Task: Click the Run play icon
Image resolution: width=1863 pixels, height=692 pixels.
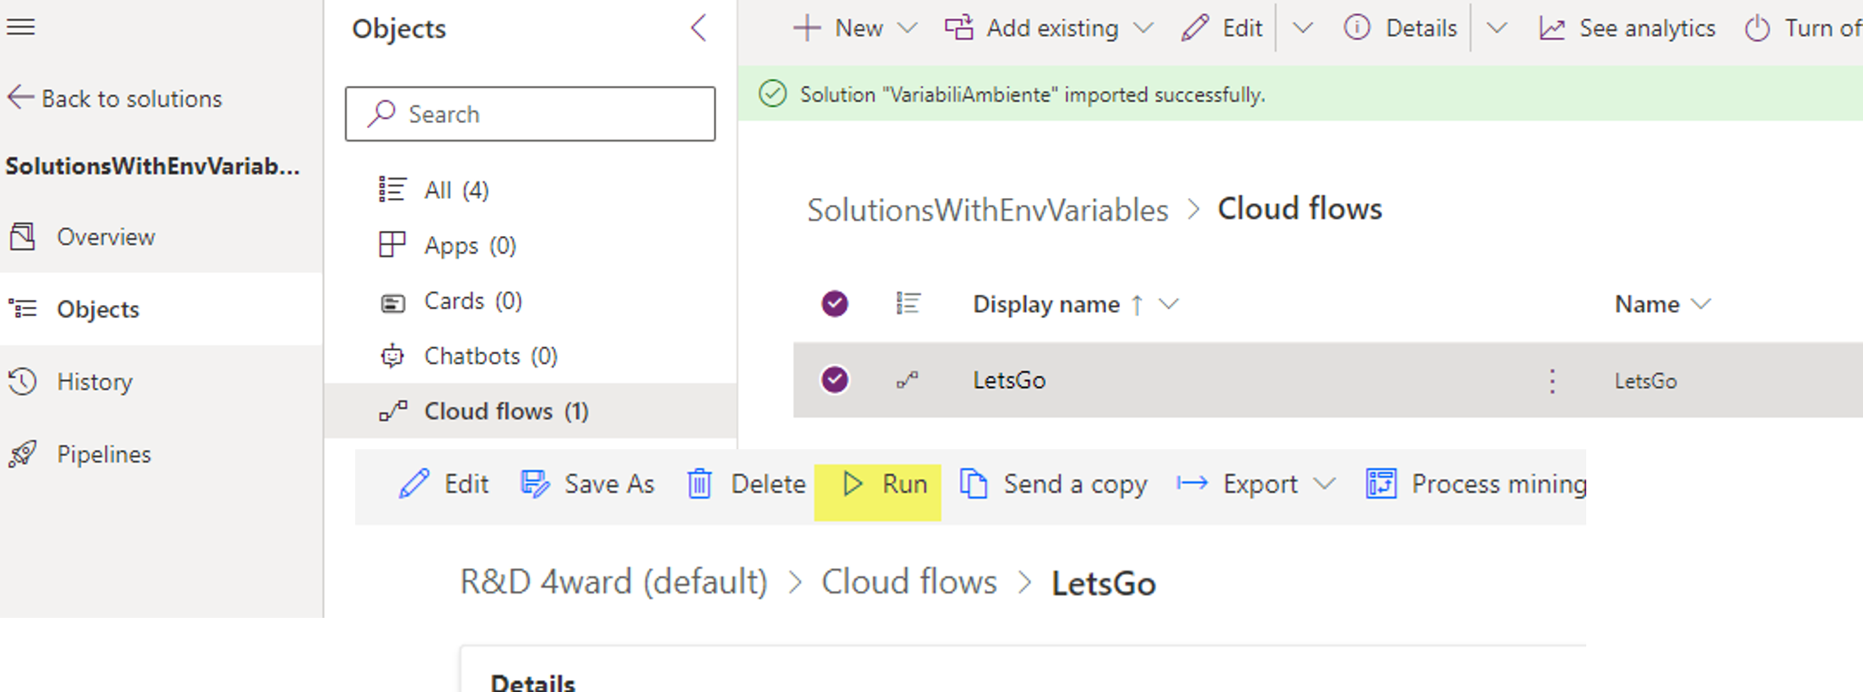Action: [852, 484]
